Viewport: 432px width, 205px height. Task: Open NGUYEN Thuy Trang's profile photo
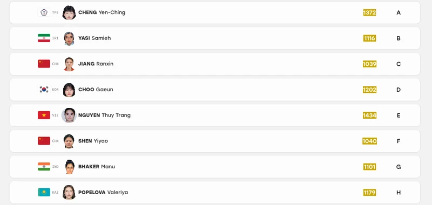click(69, 115)
